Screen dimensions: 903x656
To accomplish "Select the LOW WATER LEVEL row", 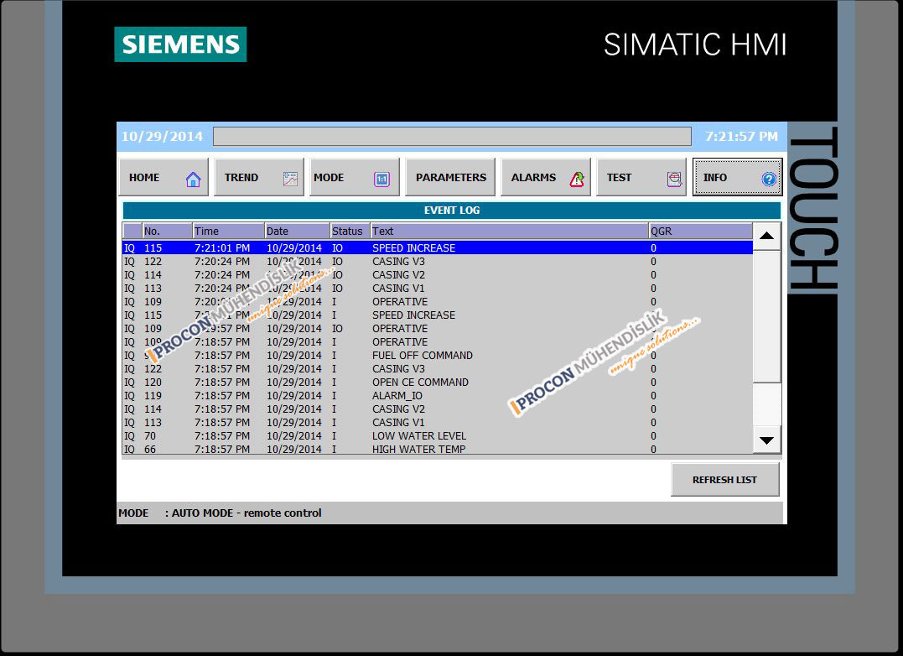I will (x=438, y=436).
